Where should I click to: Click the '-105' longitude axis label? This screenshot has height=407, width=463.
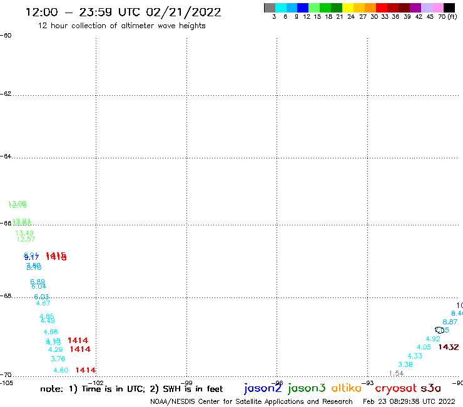tap(6, 383)
